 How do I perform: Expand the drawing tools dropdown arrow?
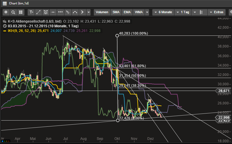click(x=89, y=12)
